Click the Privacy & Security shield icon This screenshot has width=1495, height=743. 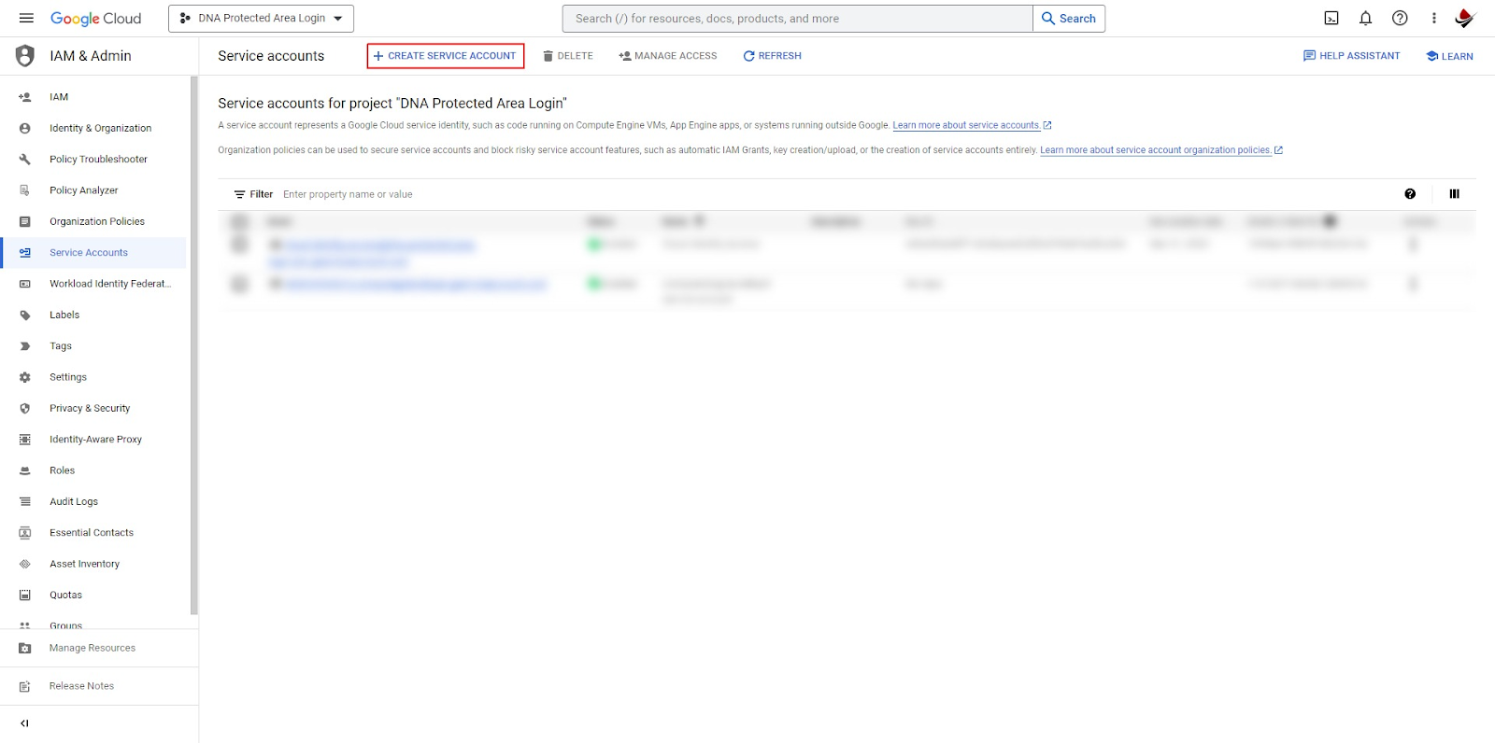pos(25,408)
